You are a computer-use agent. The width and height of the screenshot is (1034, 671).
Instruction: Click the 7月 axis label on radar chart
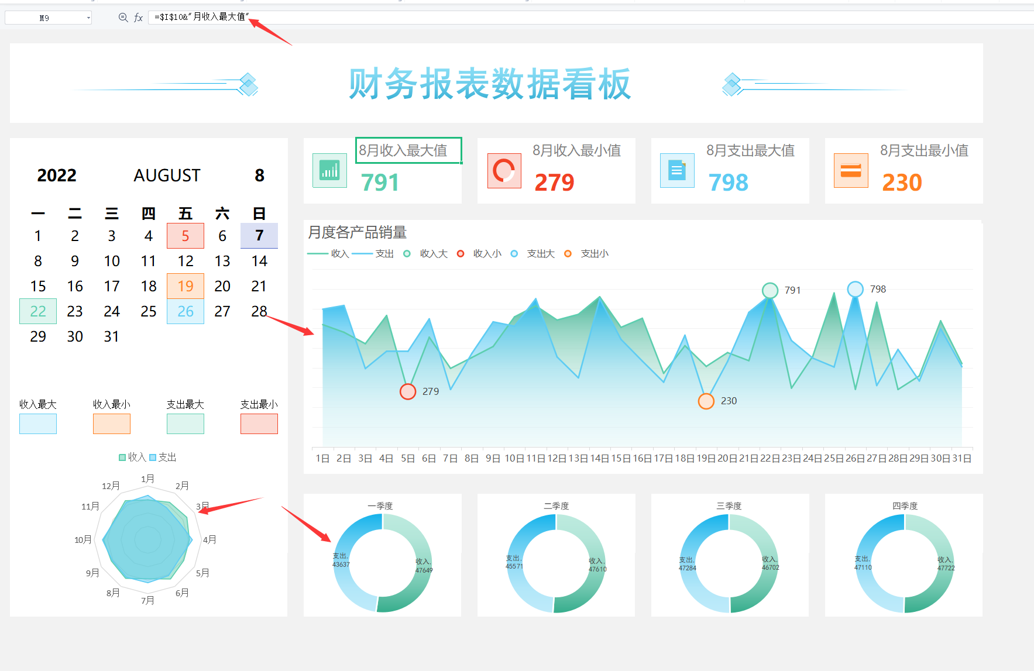tap(147, 600)
